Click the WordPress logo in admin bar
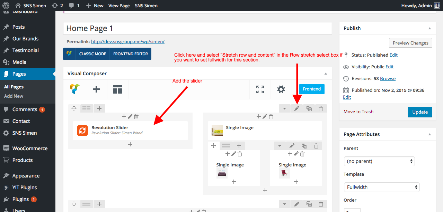Image resolution: width=443 pixels, height=212 pixels. [6, 6]
